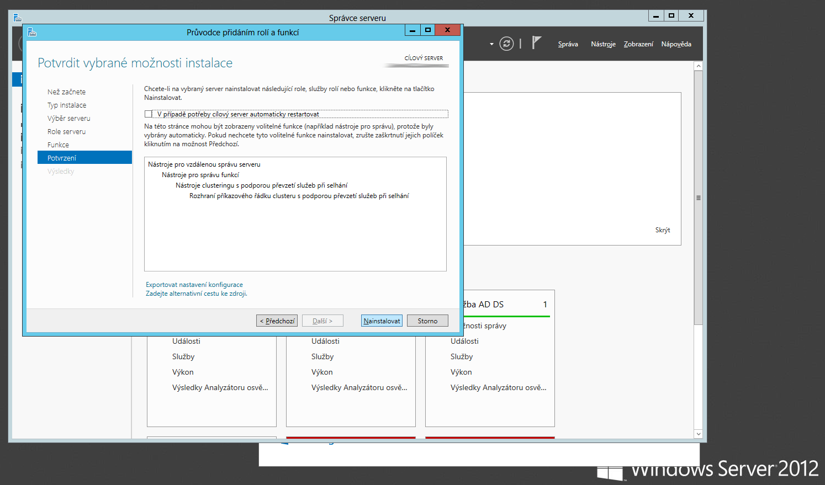The width and height of the screenshot is (825, 485).
Task: Click the scrollbar grip on the right
Action: tap(698, 198)
